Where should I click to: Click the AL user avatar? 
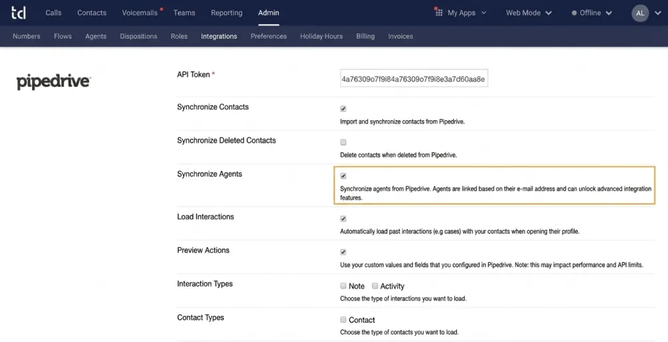point(640,13)
